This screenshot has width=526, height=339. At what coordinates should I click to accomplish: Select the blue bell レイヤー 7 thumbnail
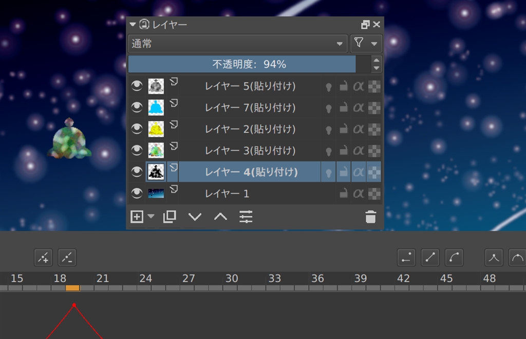click(x=156, y=108)
